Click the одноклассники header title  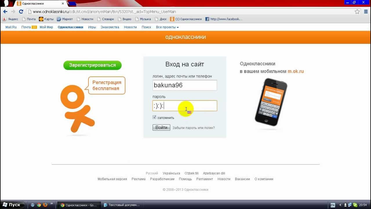tap(185, 37)
